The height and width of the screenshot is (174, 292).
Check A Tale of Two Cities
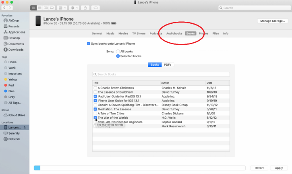[95, 114]
